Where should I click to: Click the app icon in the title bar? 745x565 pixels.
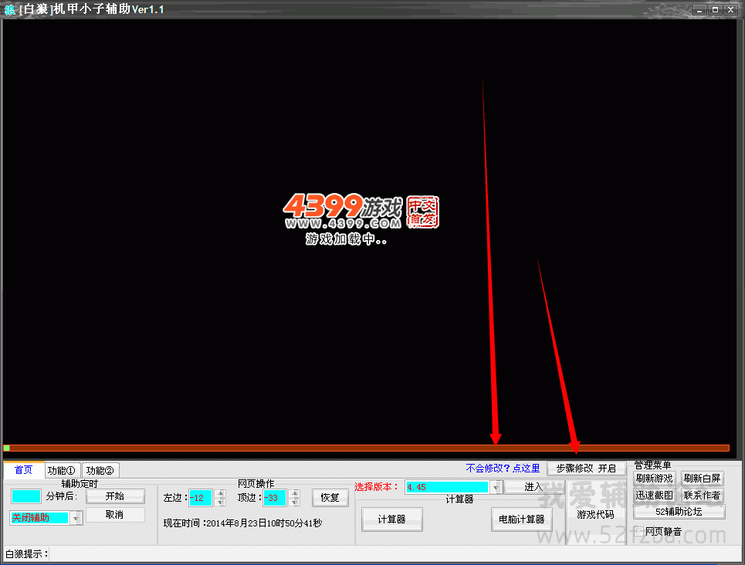click(x=9, y=9)
